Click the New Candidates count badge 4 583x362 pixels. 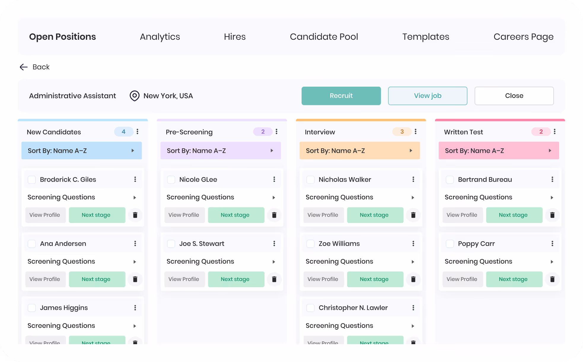(x=124, y=131)
